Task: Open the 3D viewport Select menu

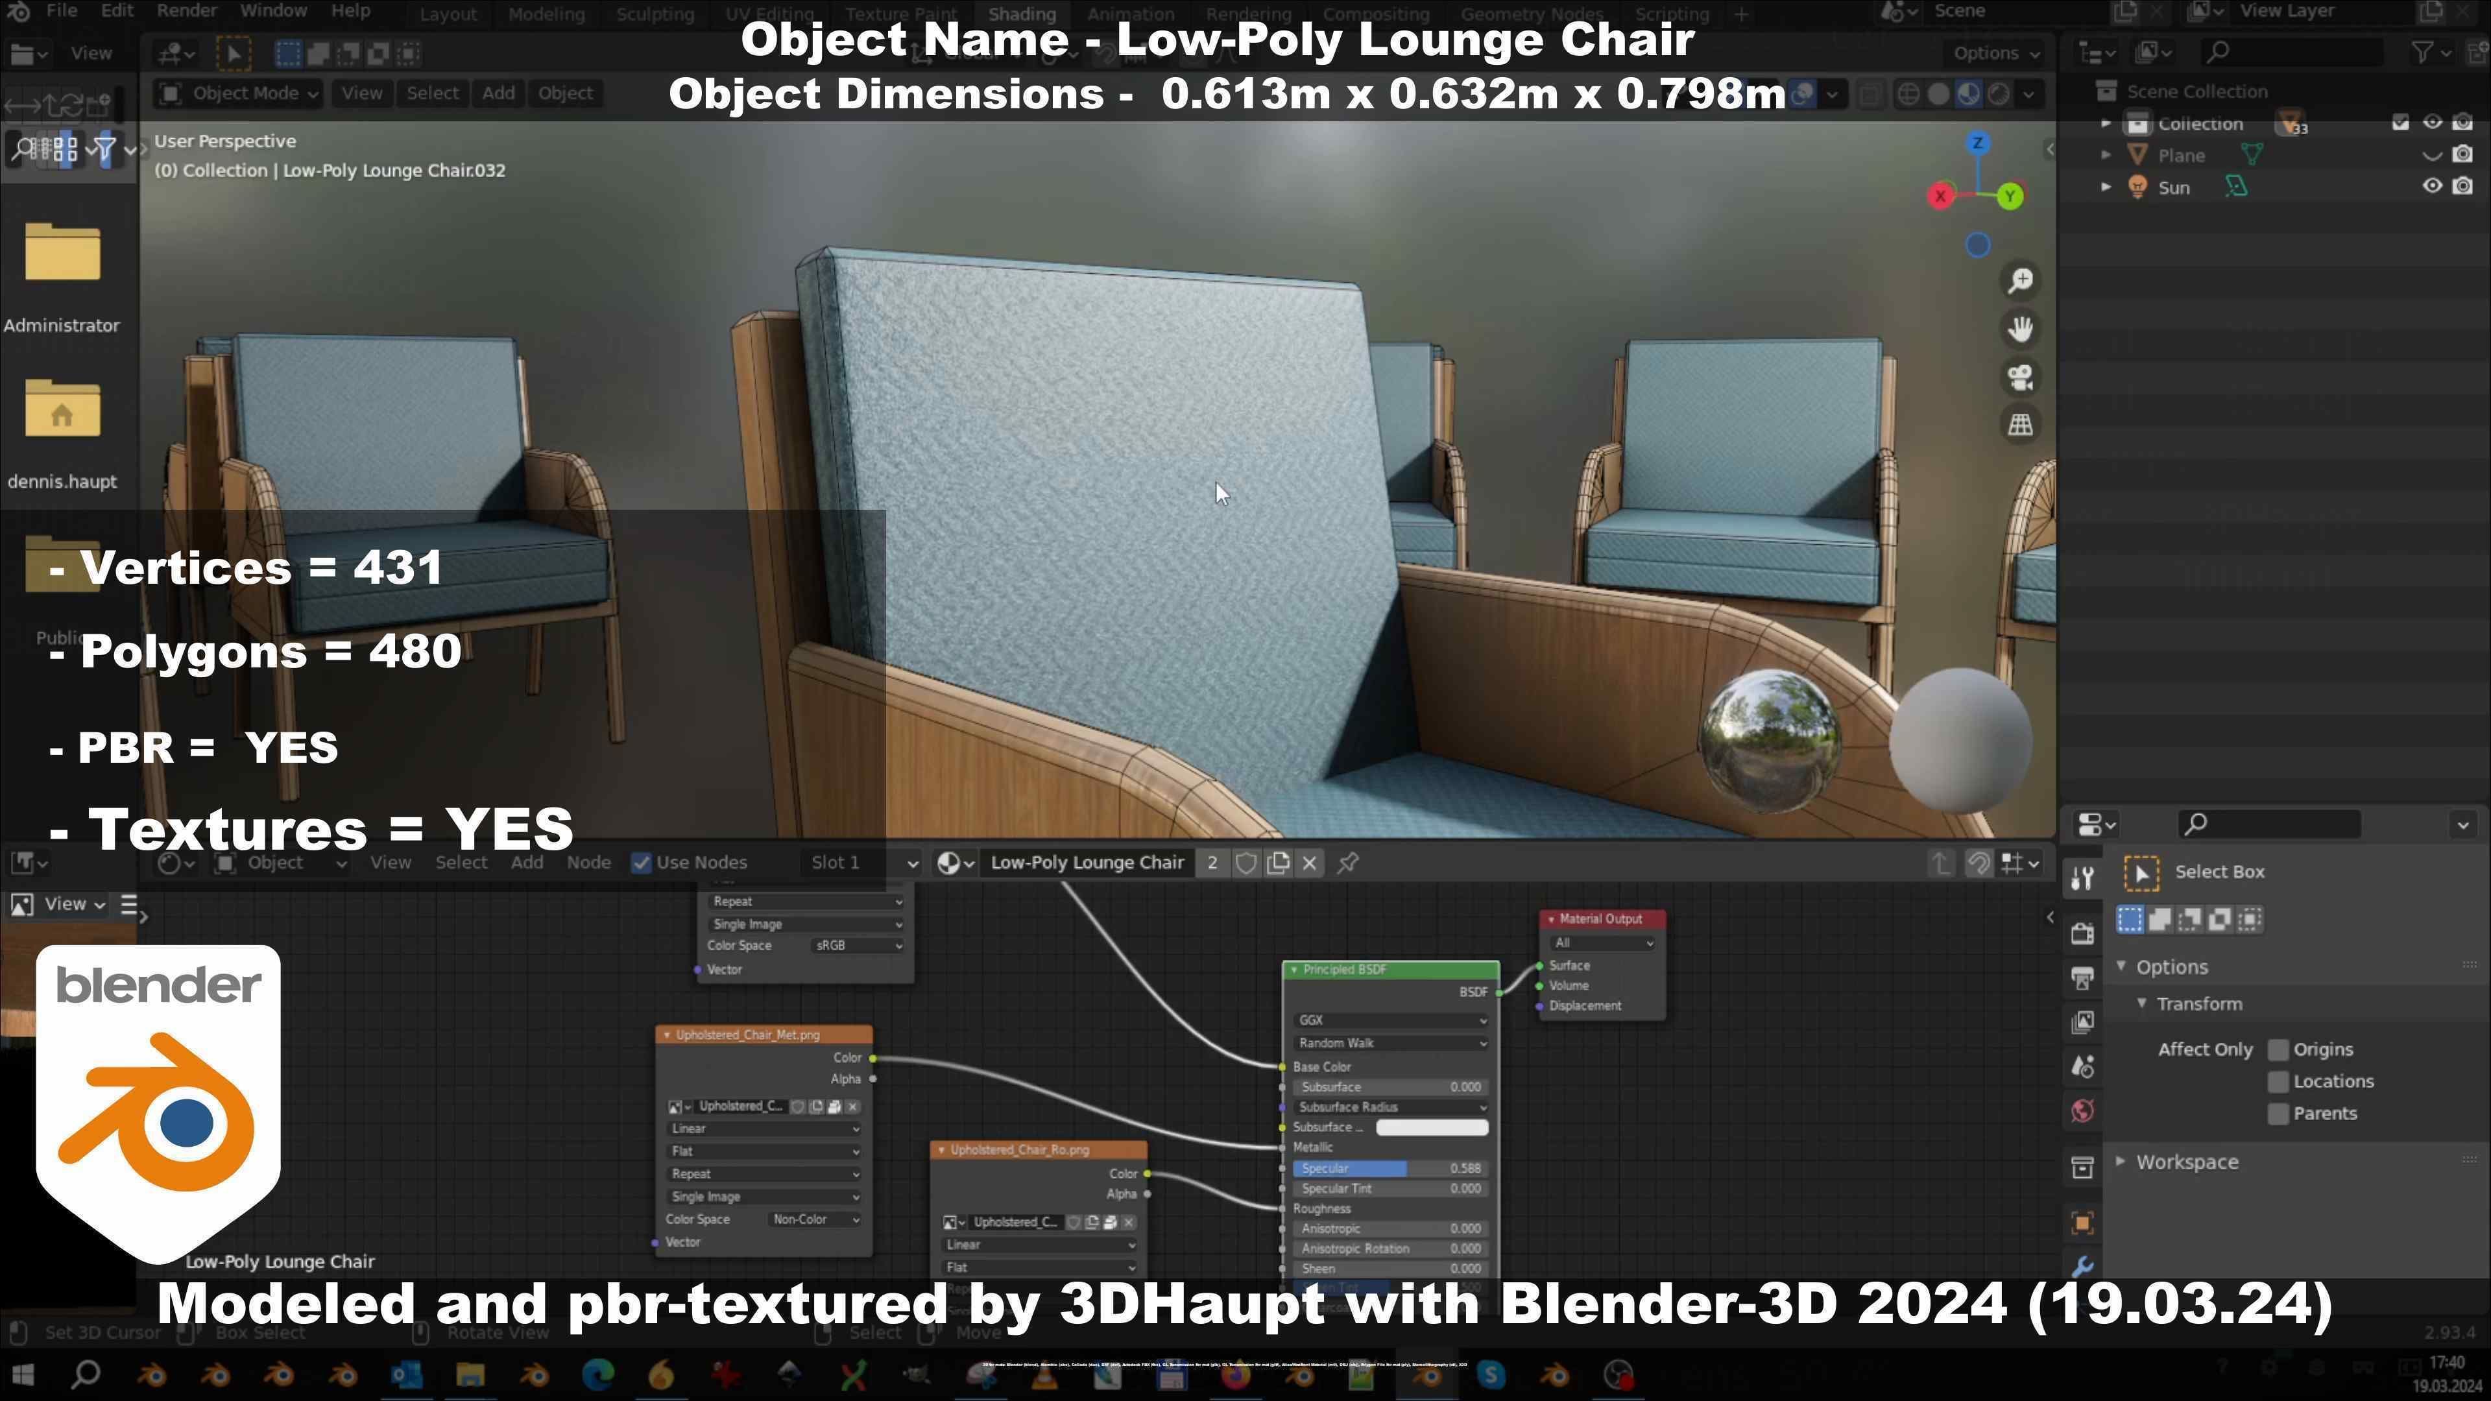Action: tap(432, 94)
